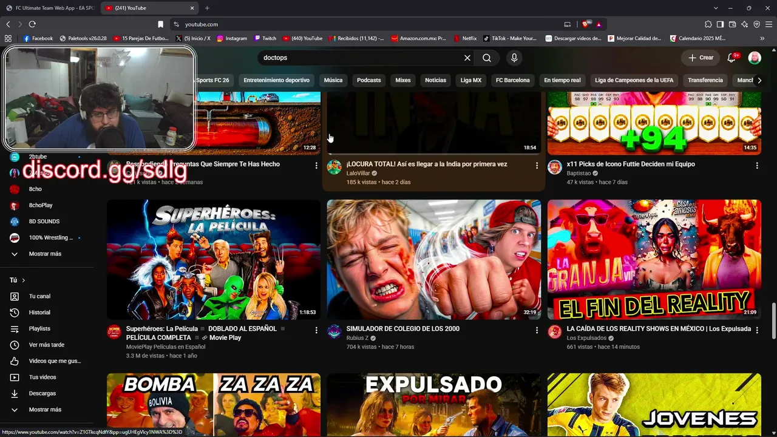Open options menu for LaloVillar India video

pos(537,165)
